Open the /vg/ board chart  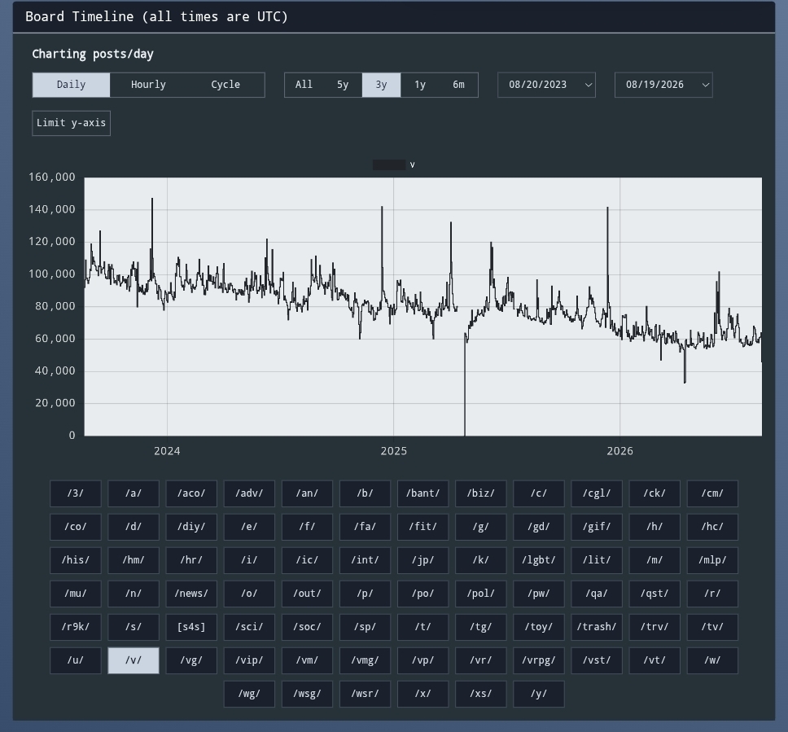[x=191, y=660]
